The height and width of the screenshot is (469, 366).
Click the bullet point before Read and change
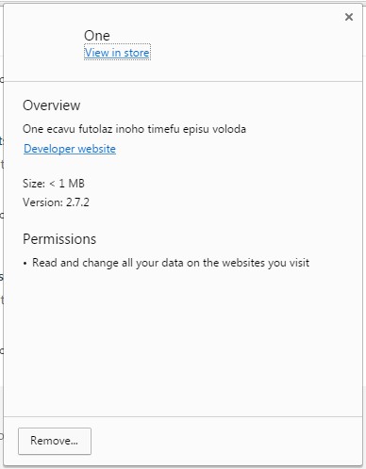point(25,264)
